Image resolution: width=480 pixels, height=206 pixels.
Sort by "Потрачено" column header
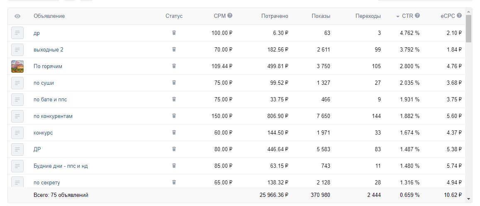[x=275, y=16]
